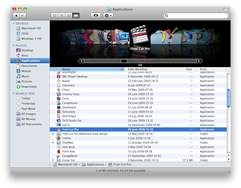The image size is (241, 188).
Task: Select the BBC iPlayer Desktop row
Action: [x=138, y=77]
